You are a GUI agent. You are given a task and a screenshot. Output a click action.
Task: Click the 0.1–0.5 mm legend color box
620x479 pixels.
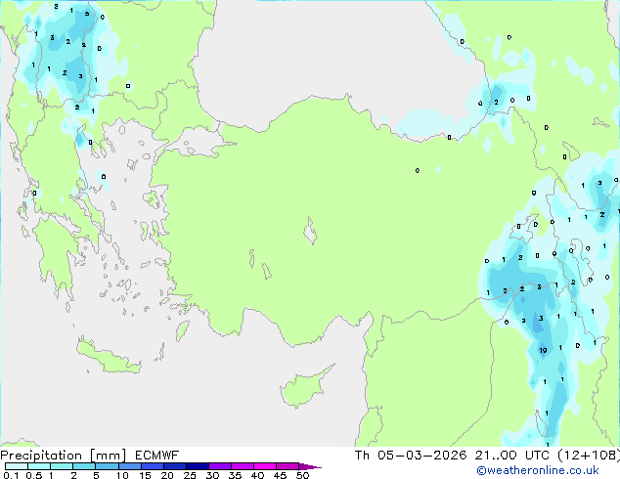click(x=17, y=466)
